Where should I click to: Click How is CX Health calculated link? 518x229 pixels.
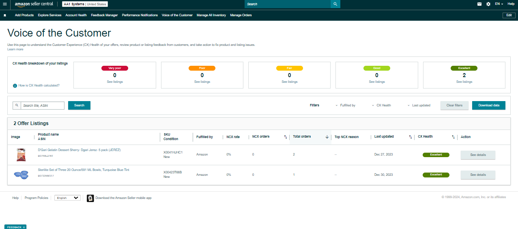tap(39, 86)
